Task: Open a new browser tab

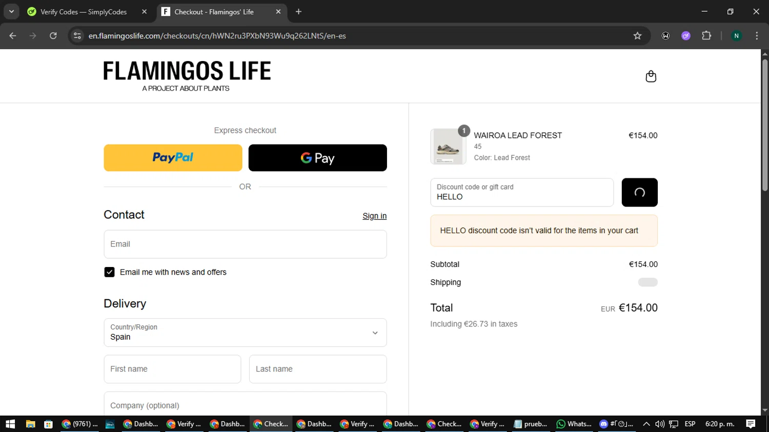Action: 299,12
